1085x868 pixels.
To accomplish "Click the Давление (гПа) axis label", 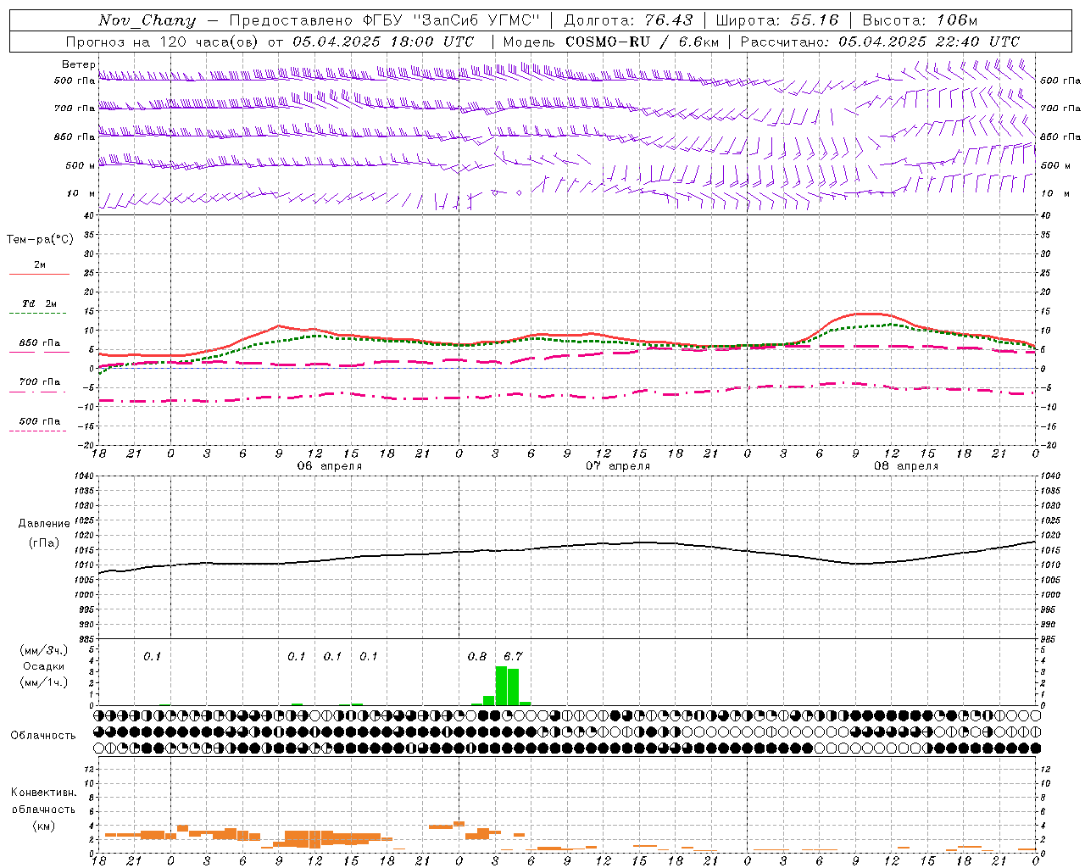I will [44, 533].
